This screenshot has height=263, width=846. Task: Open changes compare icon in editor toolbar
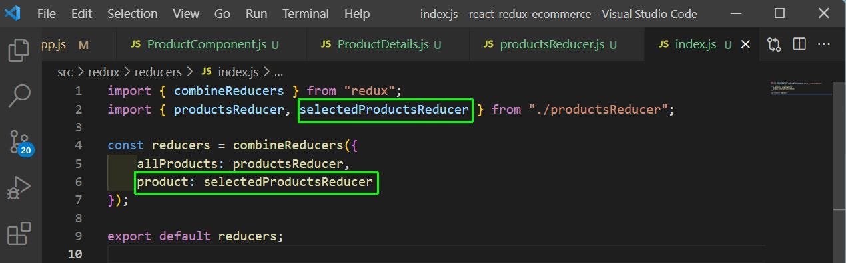pyautogui.click(x=774, y=44)
